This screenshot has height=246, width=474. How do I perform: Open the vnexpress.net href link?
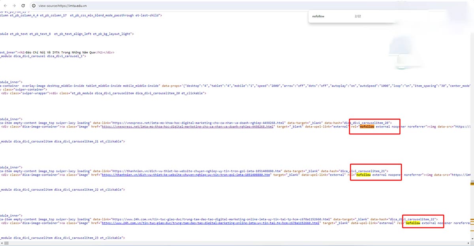tap(188, 127)
